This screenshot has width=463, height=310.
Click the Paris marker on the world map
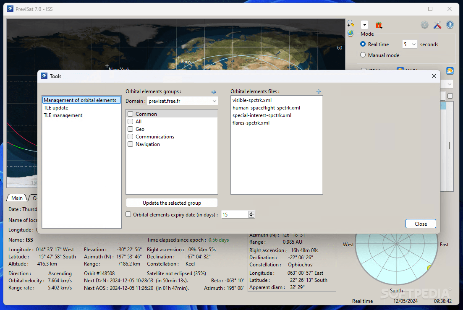pyautogui.click(x=179, y=58)
